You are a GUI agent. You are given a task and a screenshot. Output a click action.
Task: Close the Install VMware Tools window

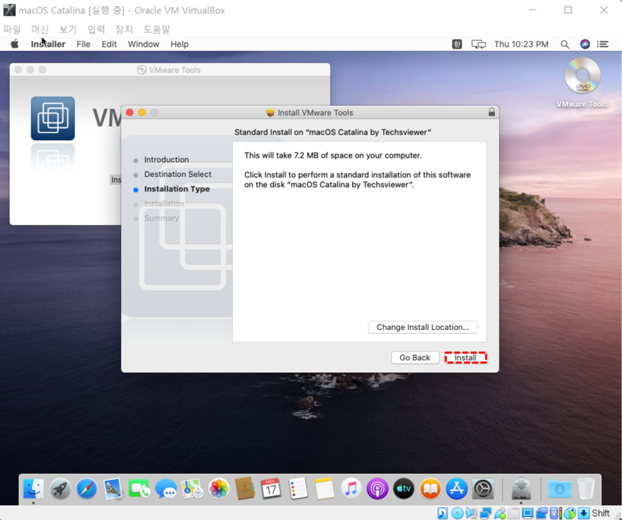[130, 112]
